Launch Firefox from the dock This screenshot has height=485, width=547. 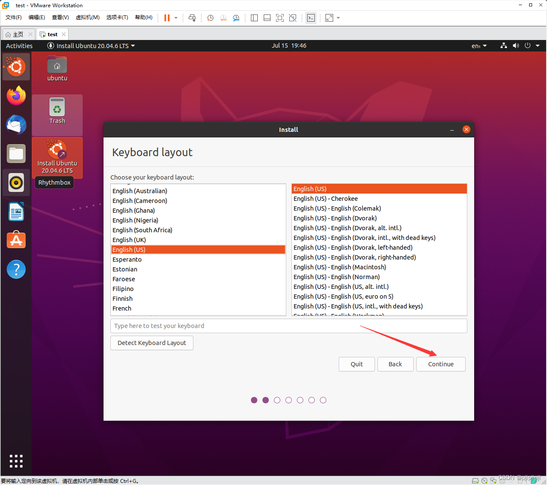tap(16, 96)
